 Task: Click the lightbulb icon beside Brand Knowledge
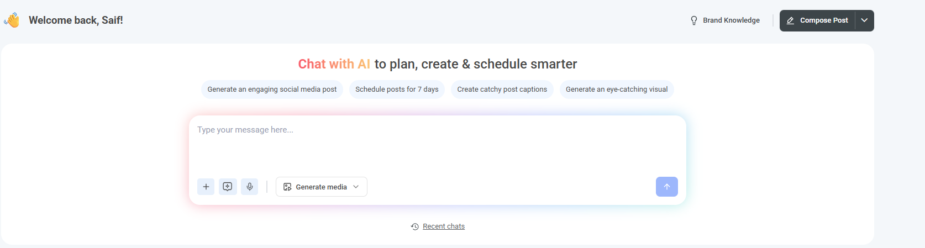694,20
